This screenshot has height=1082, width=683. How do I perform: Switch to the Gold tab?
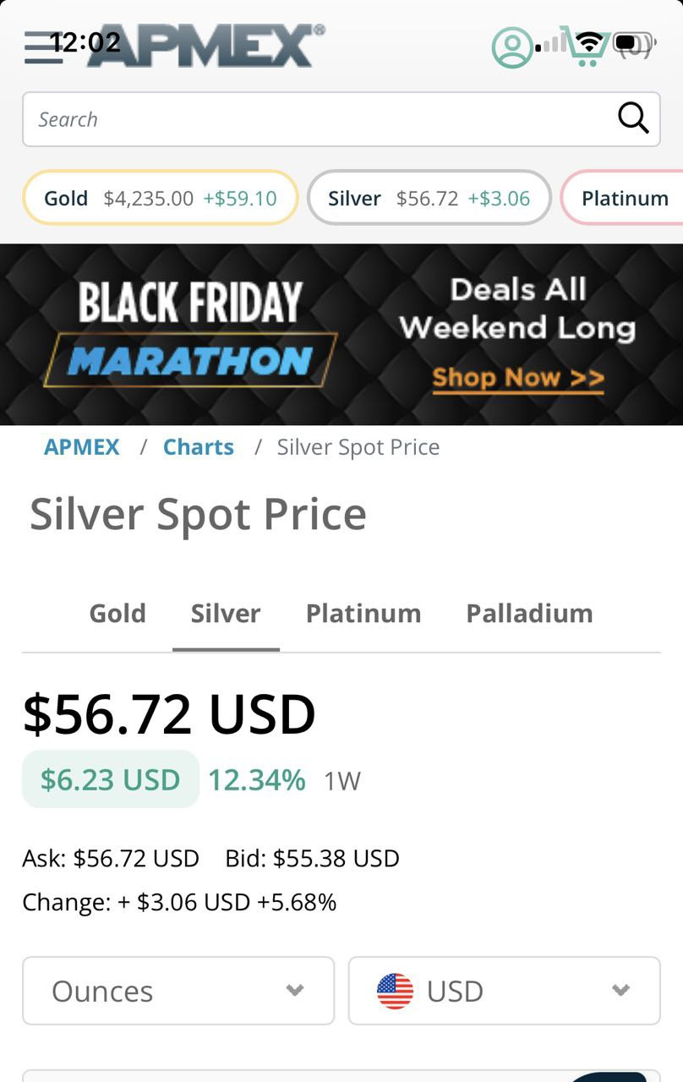pyautogui.click(x=117, y=613)
